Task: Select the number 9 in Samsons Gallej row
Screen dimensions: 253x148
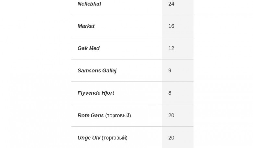Action: click(170, 71)
